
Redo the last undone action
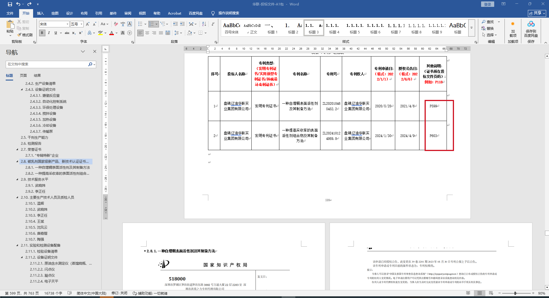(x=29, y=4)
